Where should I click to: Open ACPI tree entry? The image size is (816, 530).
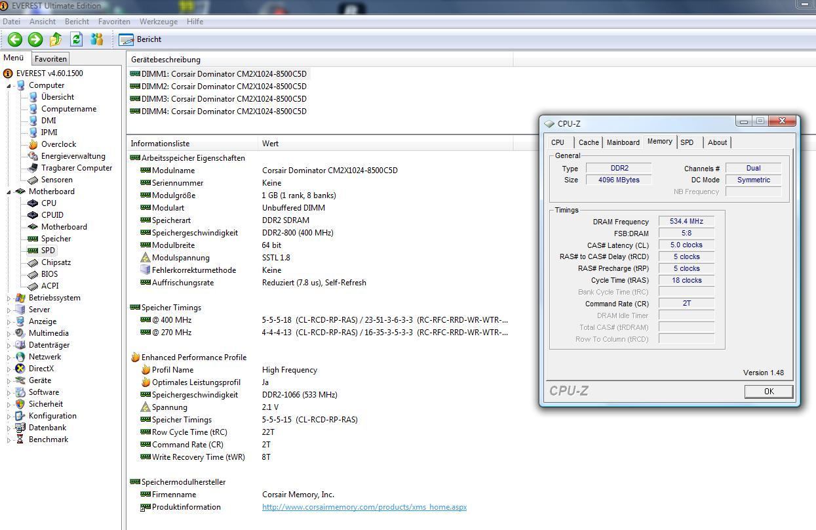[50, 286]
